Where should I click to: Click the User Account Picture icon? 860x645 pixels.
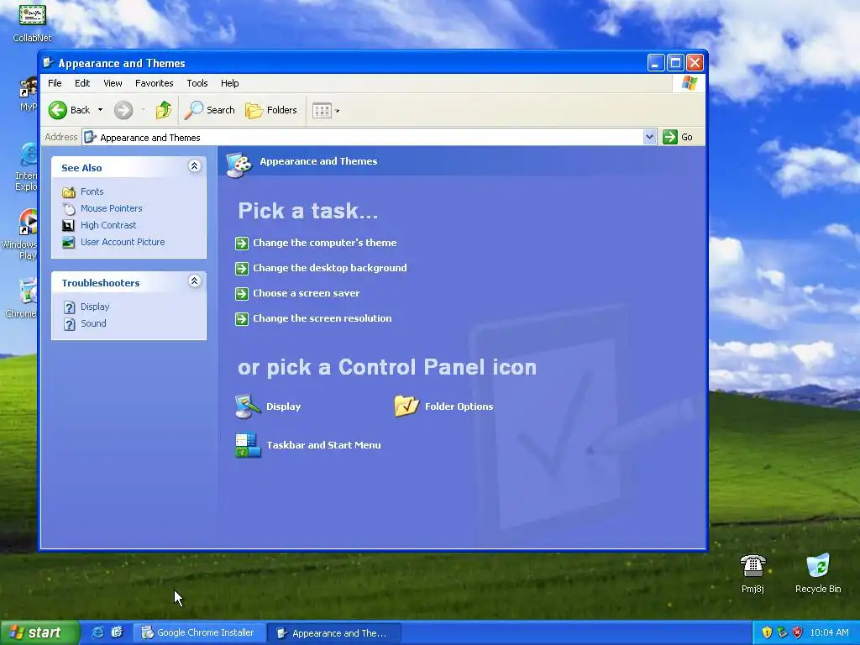click(x=69, y=243)
